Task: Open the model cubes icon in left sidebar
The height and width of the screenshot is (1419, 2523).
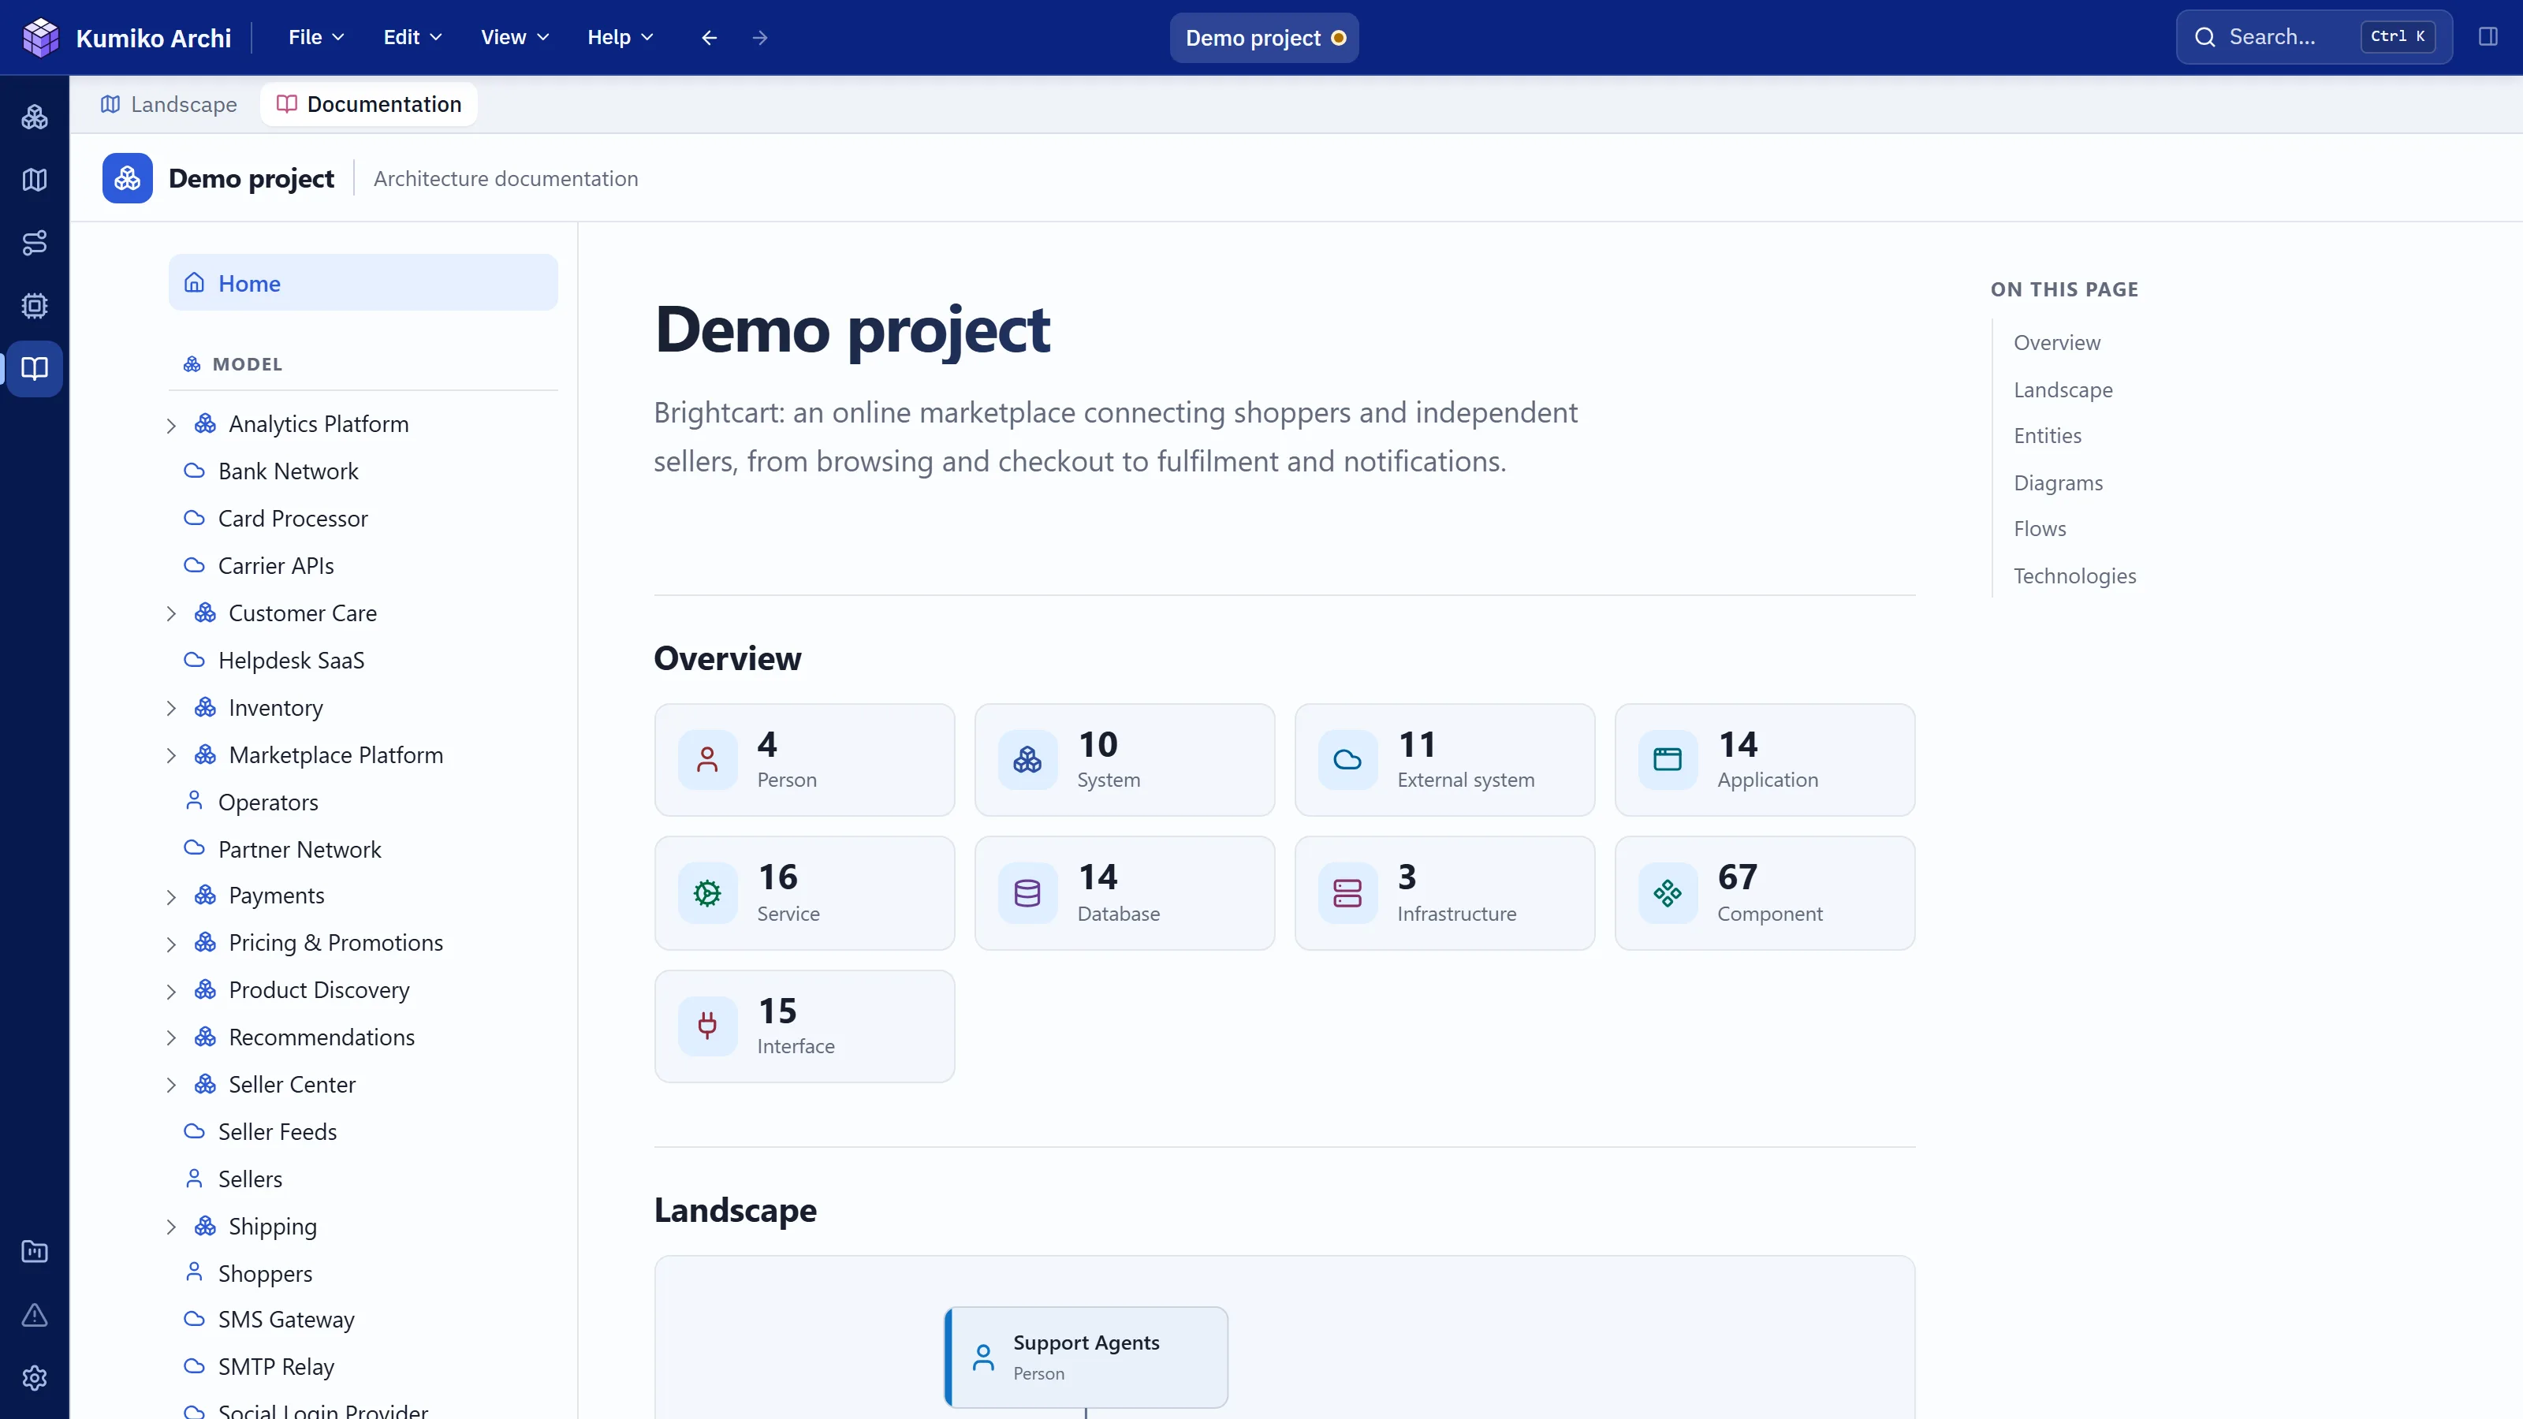Action: 34,117
